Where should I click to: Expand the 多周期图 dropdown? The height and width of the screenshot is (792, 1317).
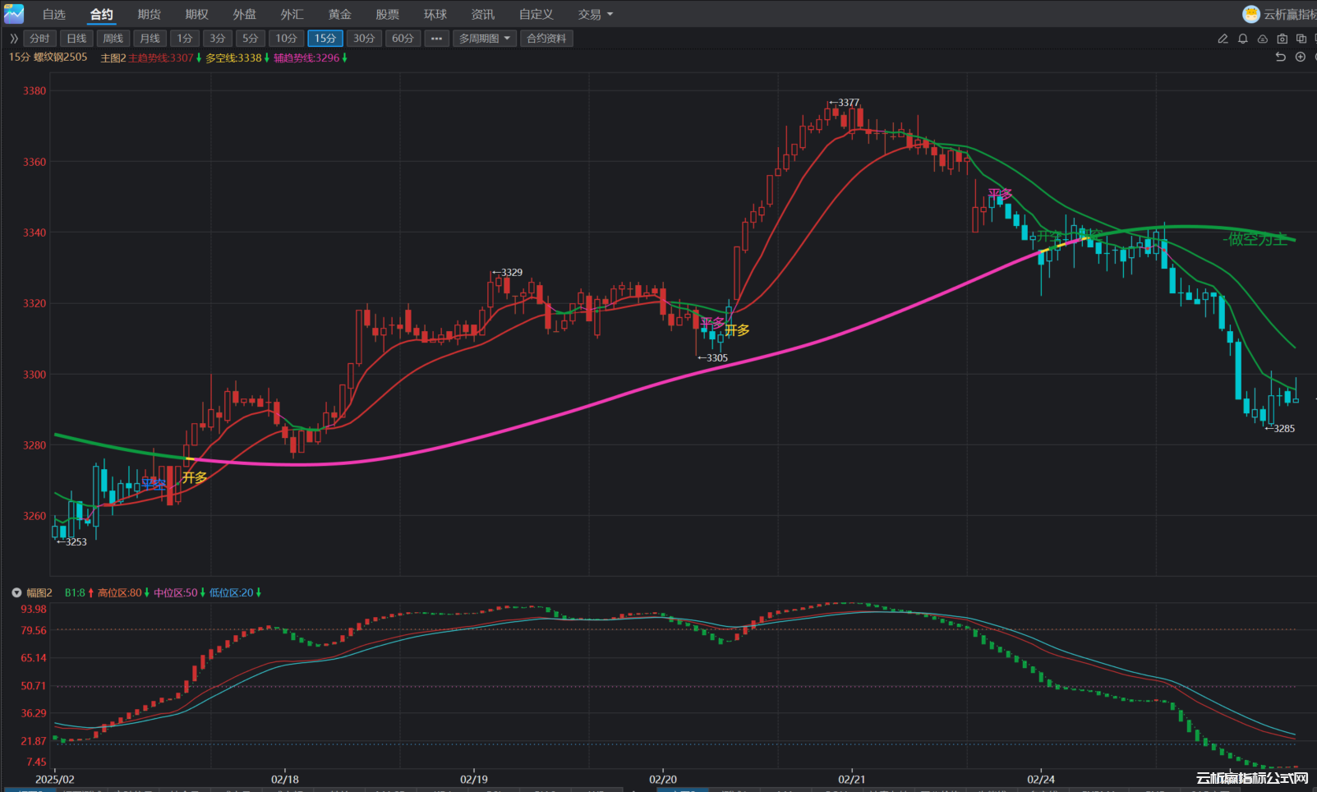(x=485, y=39)
